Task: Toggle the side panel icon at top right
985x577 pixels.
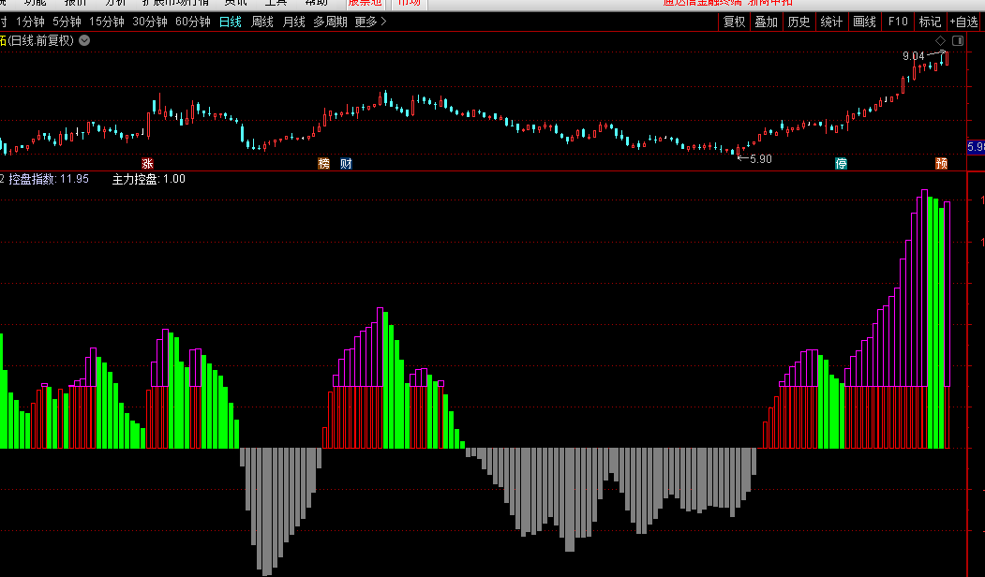Action: (957, 41)
